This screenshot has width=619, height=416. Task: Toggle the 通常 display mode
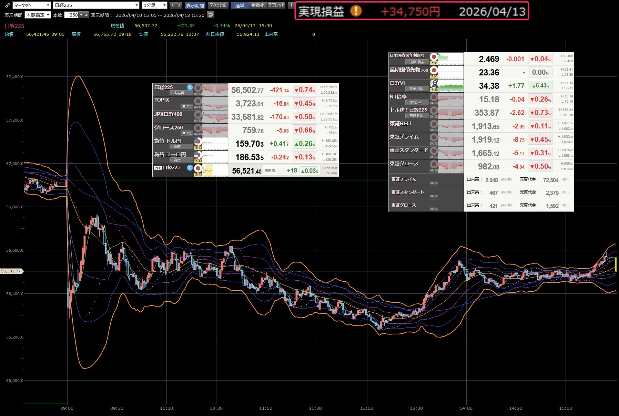click(x=240, y=5)
